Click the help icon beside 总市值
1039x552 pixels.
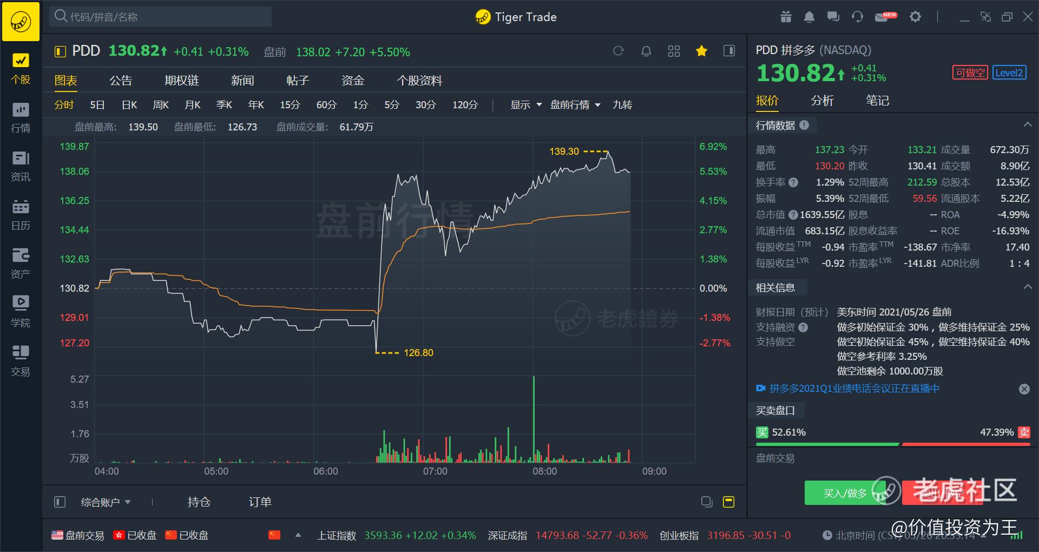pyautogui.click(x=793, y=215)
